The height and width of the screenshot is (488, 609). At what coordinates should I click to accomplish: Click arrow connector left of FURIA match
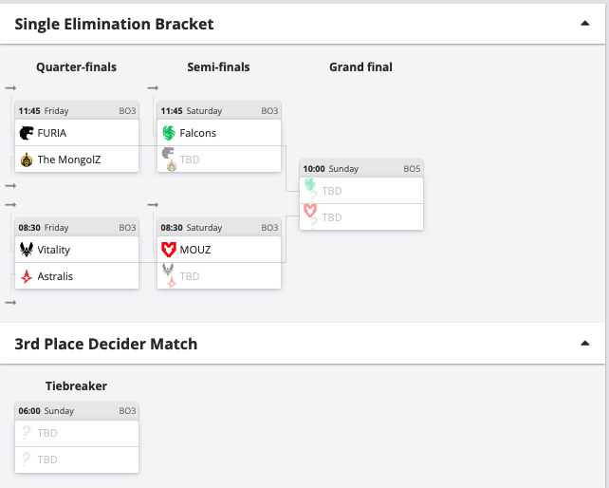(10, 88)
